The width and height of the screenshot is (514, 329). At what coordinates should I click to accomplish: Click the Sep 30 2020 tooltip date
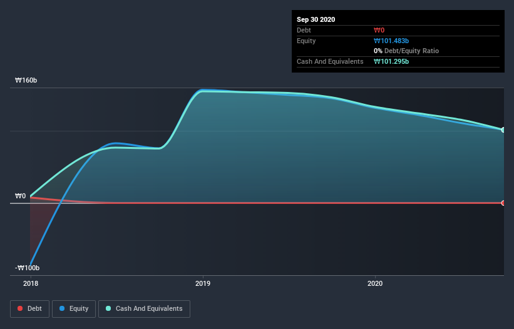tap(316, 19)
